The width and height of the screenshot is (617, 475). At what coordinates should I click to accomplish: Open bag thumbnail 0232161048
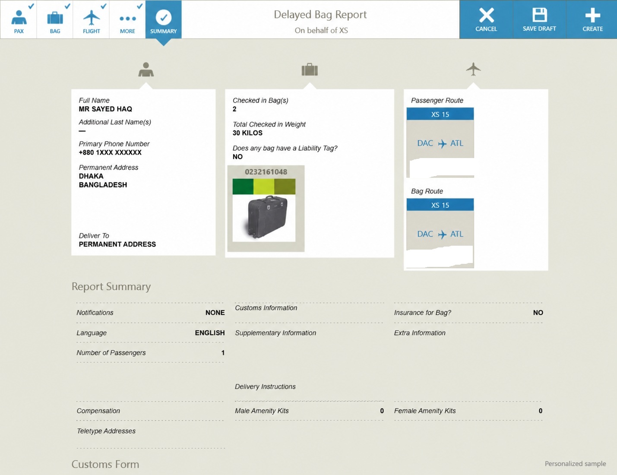[266, 209]
